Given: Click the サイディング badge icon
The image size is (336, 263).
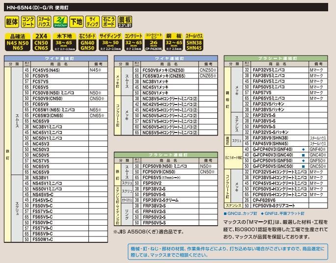Looking at the screenshot, I should (92, 22).
